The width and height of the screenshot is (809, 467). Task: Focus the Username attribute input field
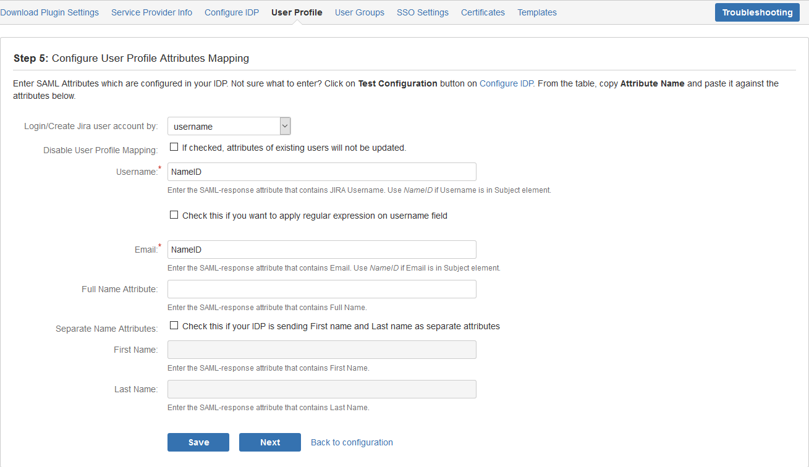click(x=321, y=172)
